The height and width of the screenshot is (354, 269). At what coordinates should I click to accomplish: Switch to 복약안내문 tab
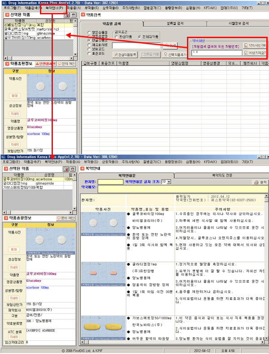127,176
